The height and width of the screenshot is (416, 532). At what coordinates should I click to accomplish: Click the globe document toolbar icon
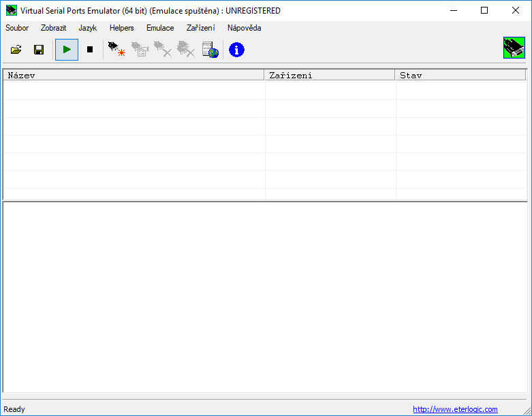pyautogui.click(x=210, y=50)
